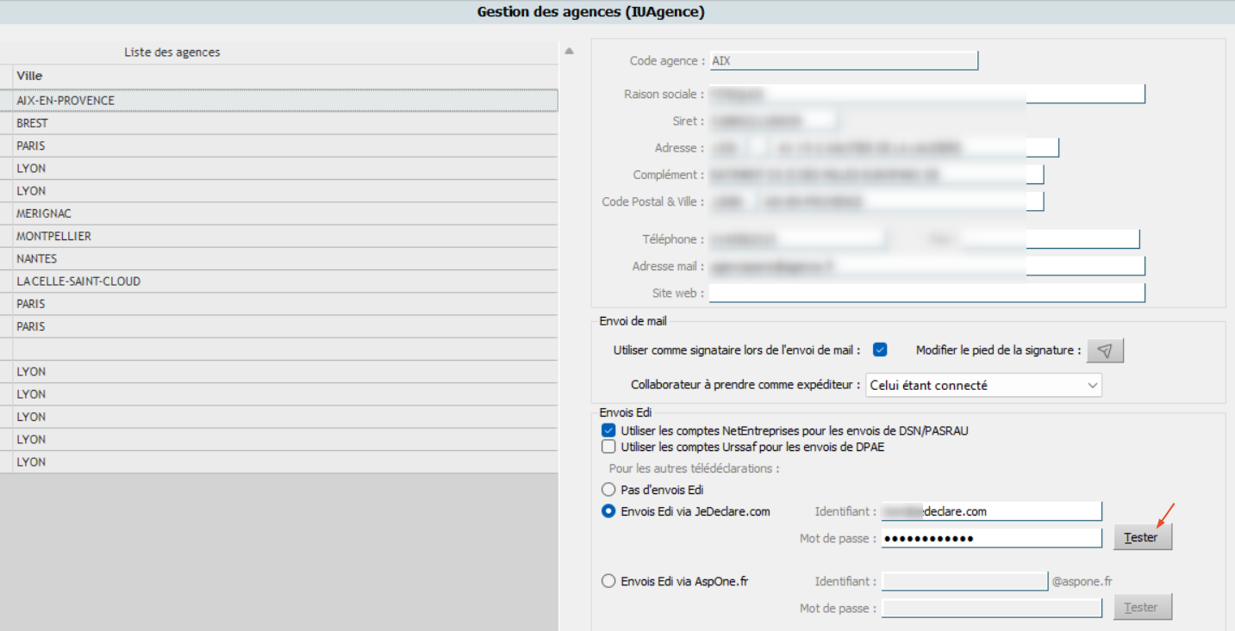Click the scroll-up arrow beside agency list
The image size is (1235, 631).
click(x=568, y=52)
